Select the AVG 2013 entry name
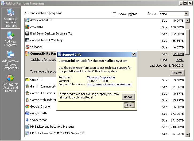This screenshot has height=141, width=194. [x=37, y=27]
